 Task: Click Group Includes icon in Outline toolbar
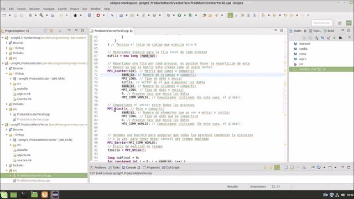340,38
